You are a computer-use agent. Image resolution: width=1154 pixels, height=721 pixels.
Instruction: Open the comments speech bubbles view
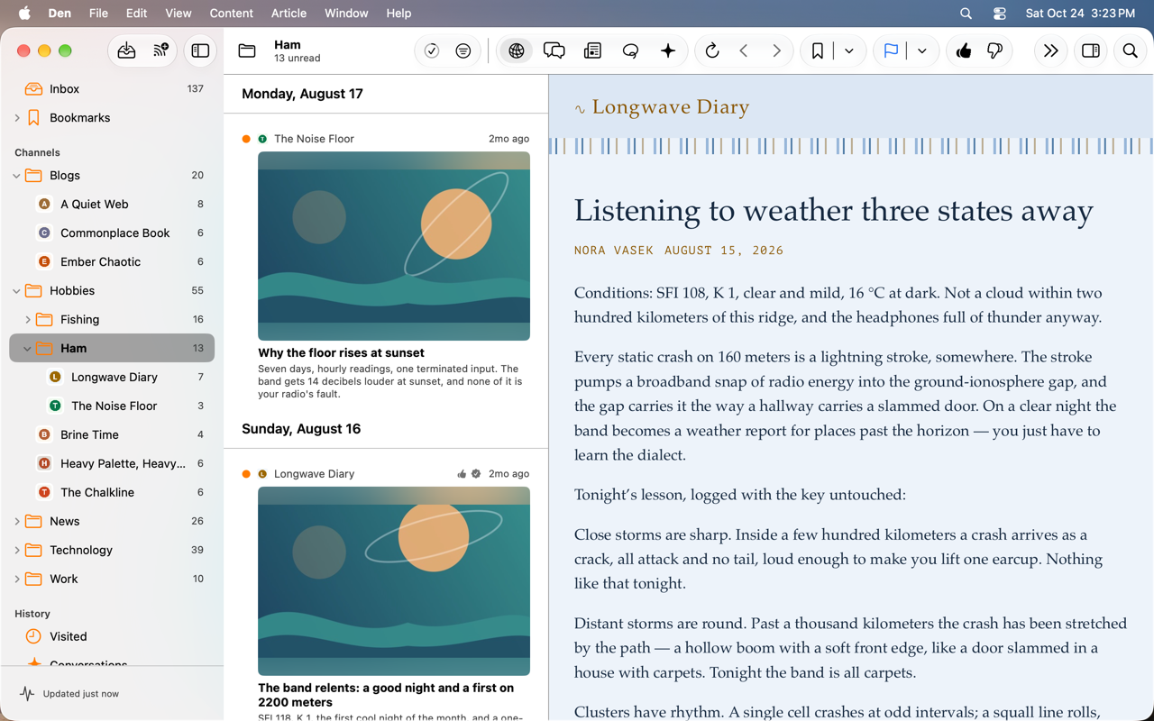tap(554, 51)
